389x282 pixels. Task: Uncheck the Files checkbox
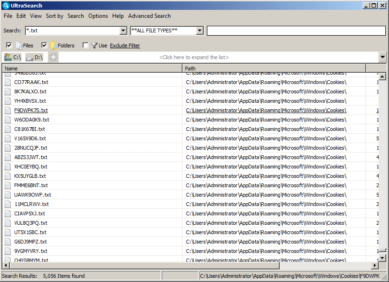point(9,45)
